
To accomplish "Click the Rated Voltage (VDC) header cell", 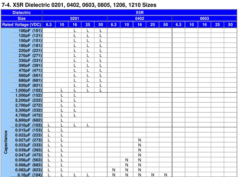I will coord(22,24).
